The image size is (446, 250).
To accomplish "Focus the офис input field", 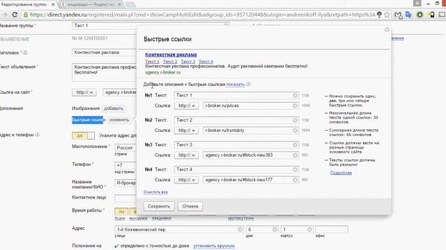I will pyautogui.click(x=332, y=229).
